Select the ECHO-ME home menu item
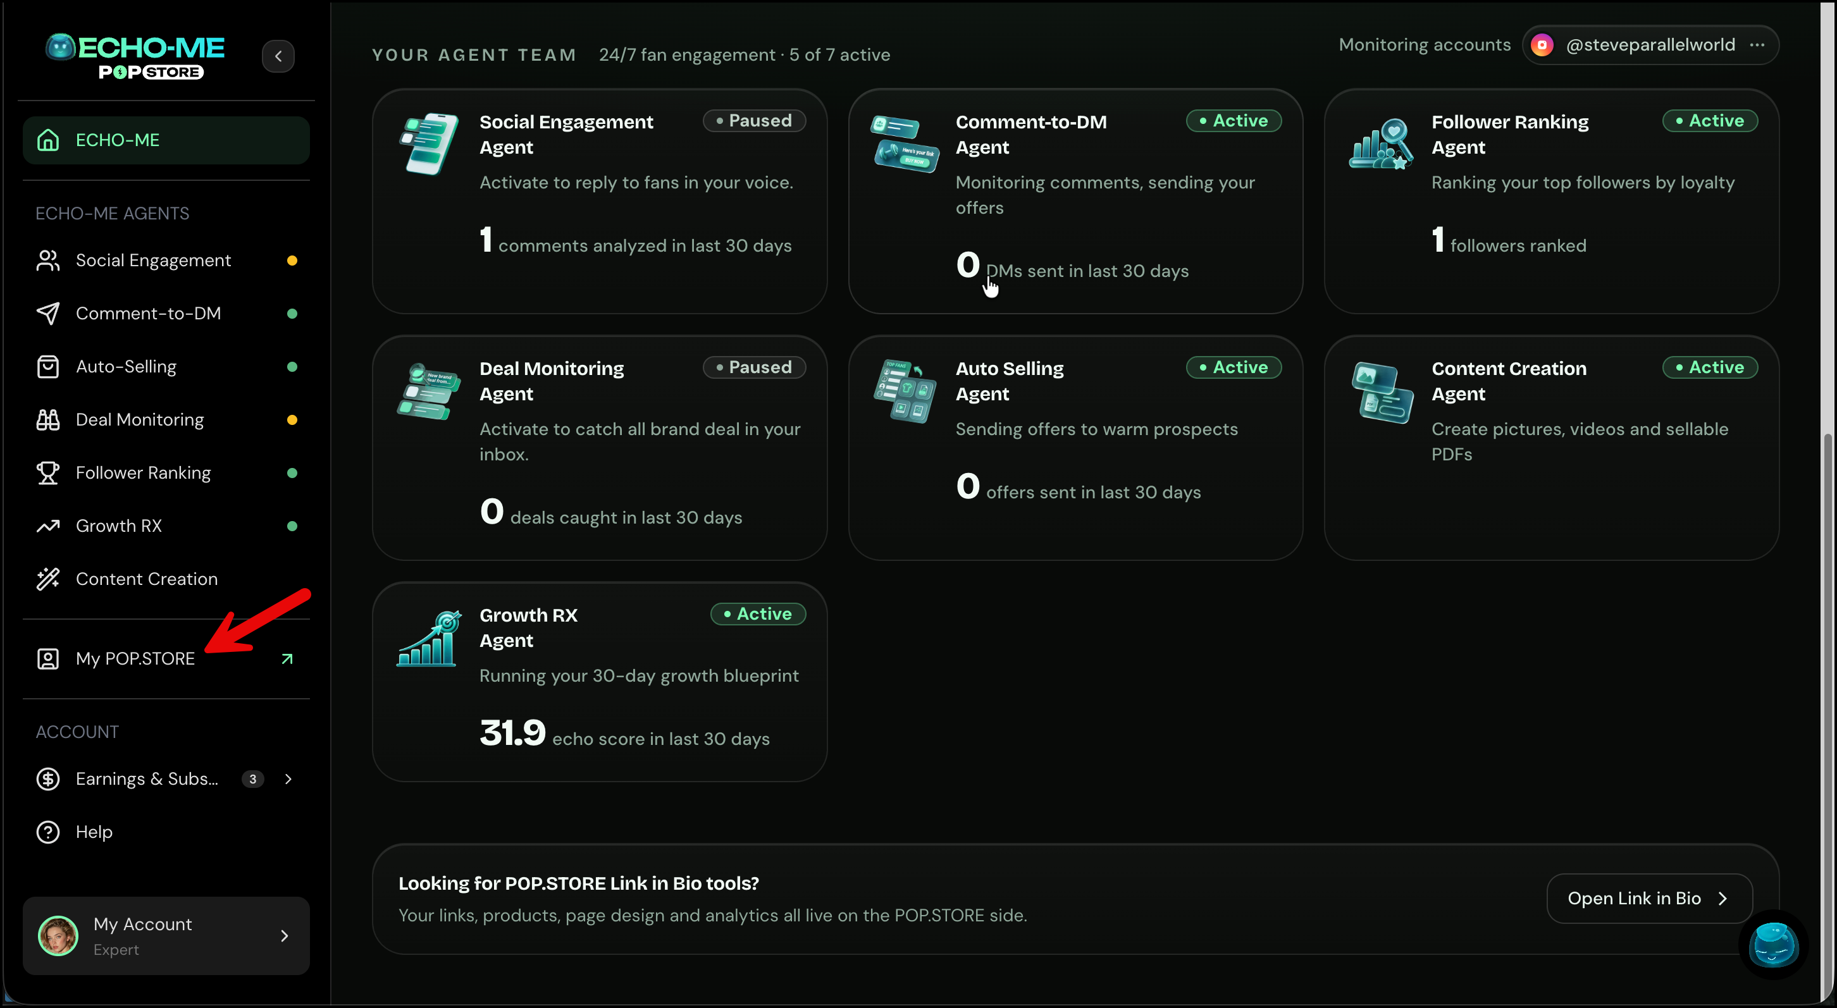This screenshot has height=1008, width=1837. click(x=166, y=140)
